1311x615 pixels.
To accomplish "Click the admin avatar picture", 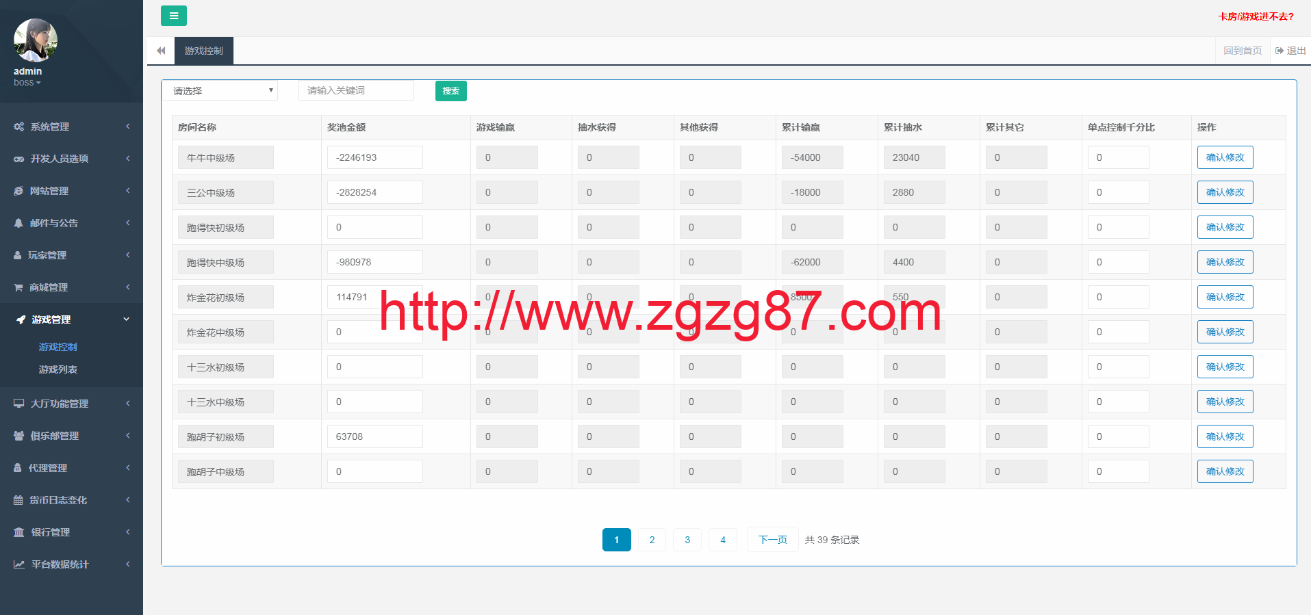I will pyautogui.click(x=35, y=40).
